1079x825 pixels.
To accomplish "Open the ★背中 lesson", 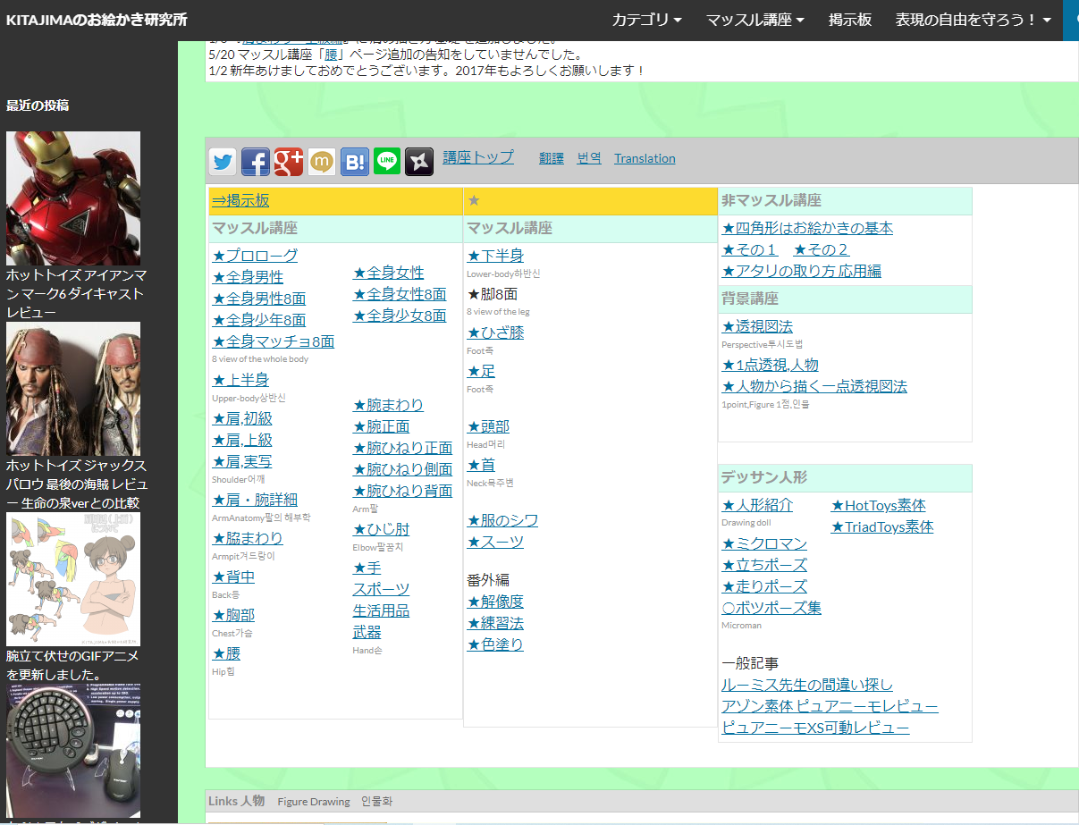I will point(233,577).
